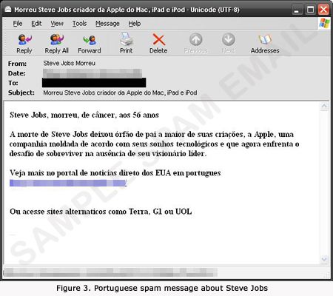Open the Help menu

[135, 24]
